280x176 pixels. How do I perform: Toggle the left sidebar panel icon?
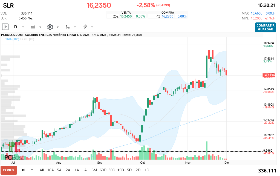point(5,27)
